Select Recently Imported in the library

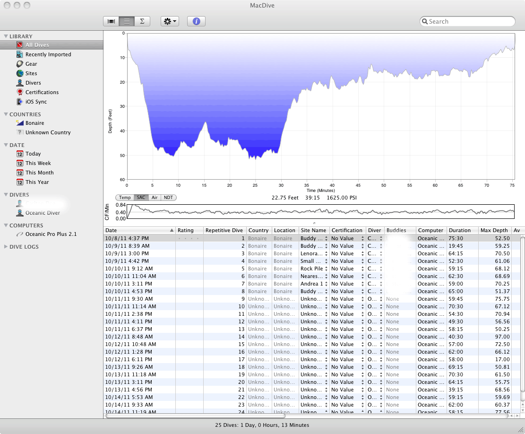click(x=48, y=54)
